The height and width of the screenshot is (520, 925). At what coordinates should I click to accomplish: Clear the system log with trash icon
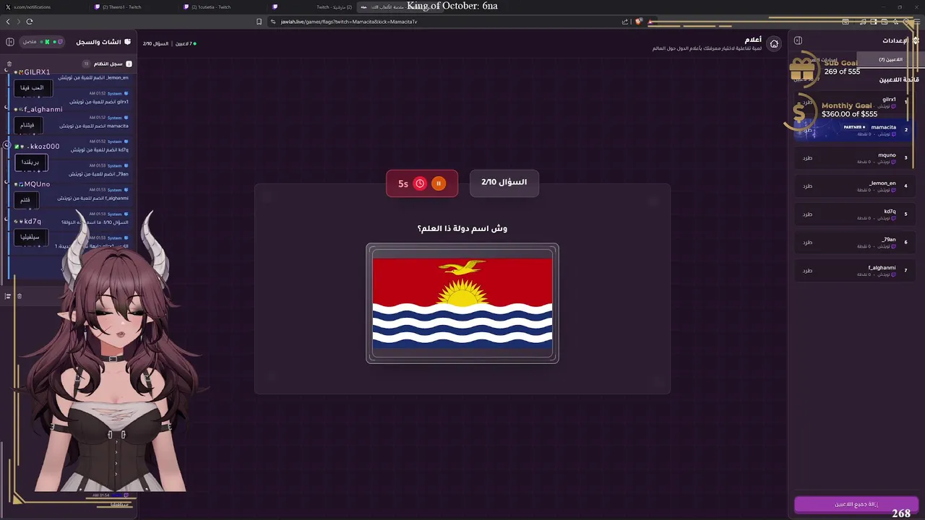pyautogui.click(x=9, y=64)
